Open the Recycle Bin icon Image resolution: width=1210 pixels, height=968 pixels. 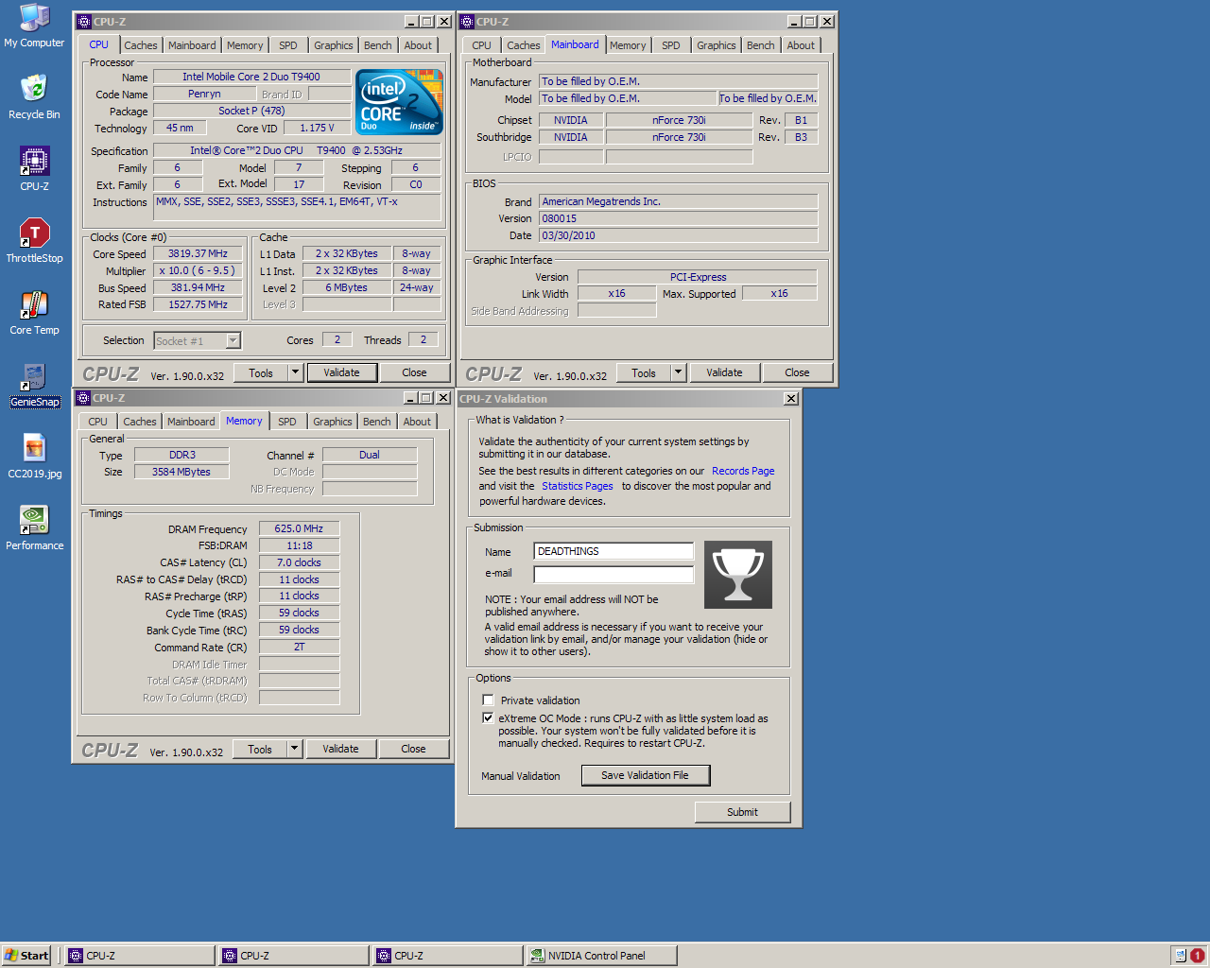[34, 96]
